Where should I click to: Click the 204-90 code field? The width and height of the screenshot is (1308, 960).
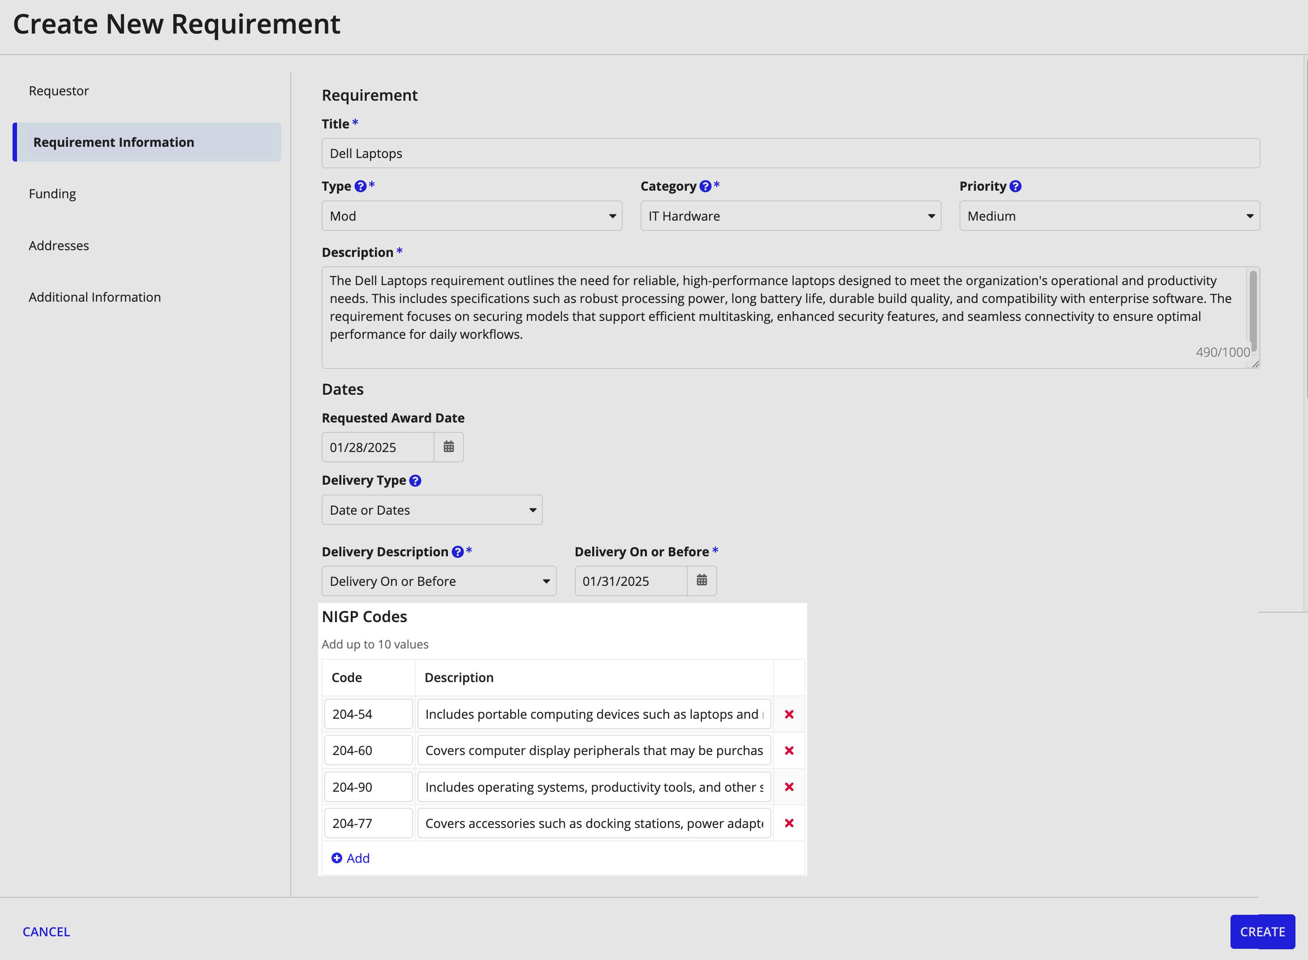(368, 786)
